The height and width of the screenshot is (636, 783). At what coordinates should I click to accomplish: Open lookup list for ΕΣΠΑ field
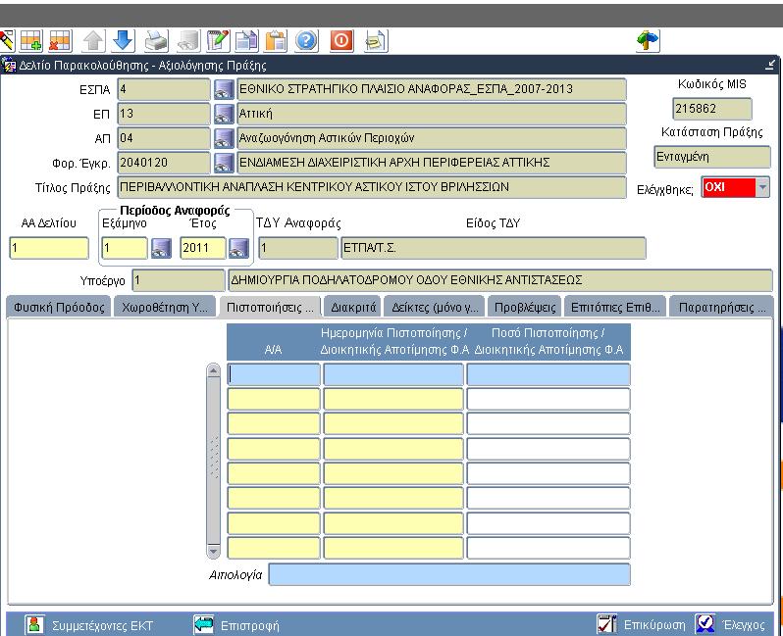coord(224,89)
